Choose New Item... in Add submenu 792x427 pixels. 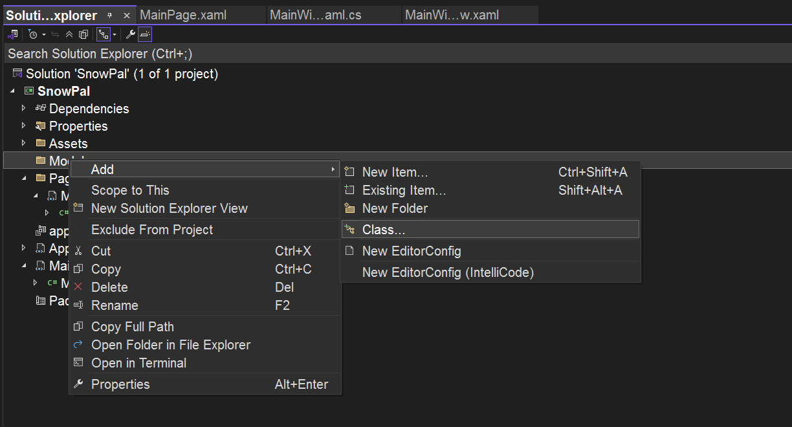[x=491, y=172]
